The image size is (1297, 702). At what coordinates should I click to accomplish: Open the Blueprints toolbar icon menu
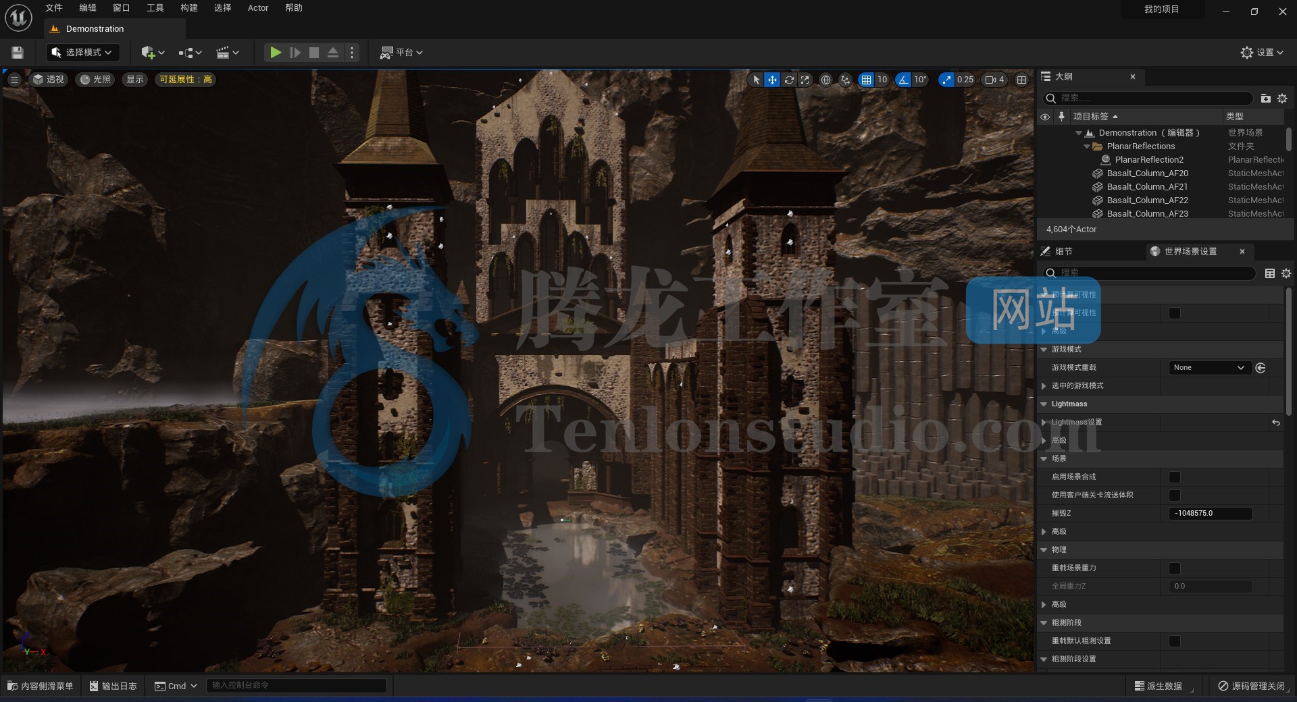[x=190, y=53]
